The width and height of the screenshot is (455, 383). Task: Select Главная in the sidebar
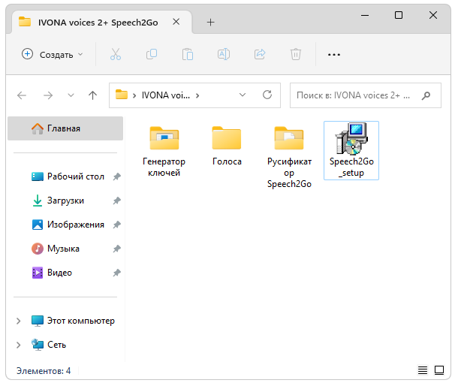tap(65, 128)
